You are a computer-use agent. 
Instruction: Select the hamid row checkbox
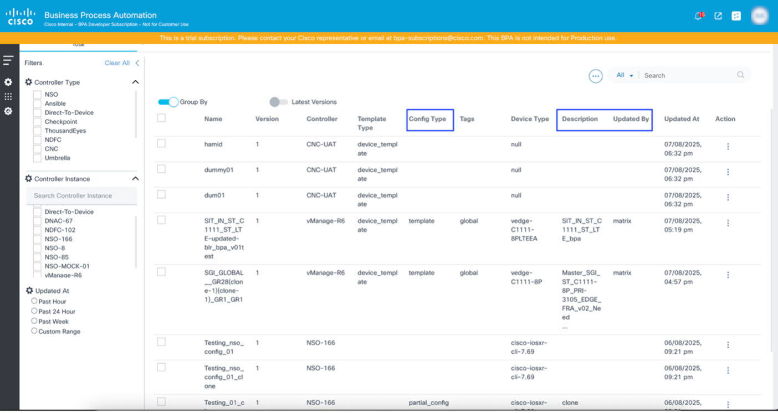[x=161, y=143]
